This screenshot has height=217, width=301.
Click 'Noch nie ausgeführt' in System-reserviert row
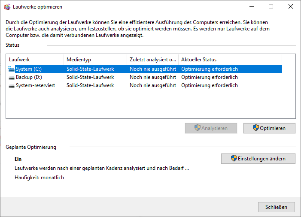click(x=153, y=85)
